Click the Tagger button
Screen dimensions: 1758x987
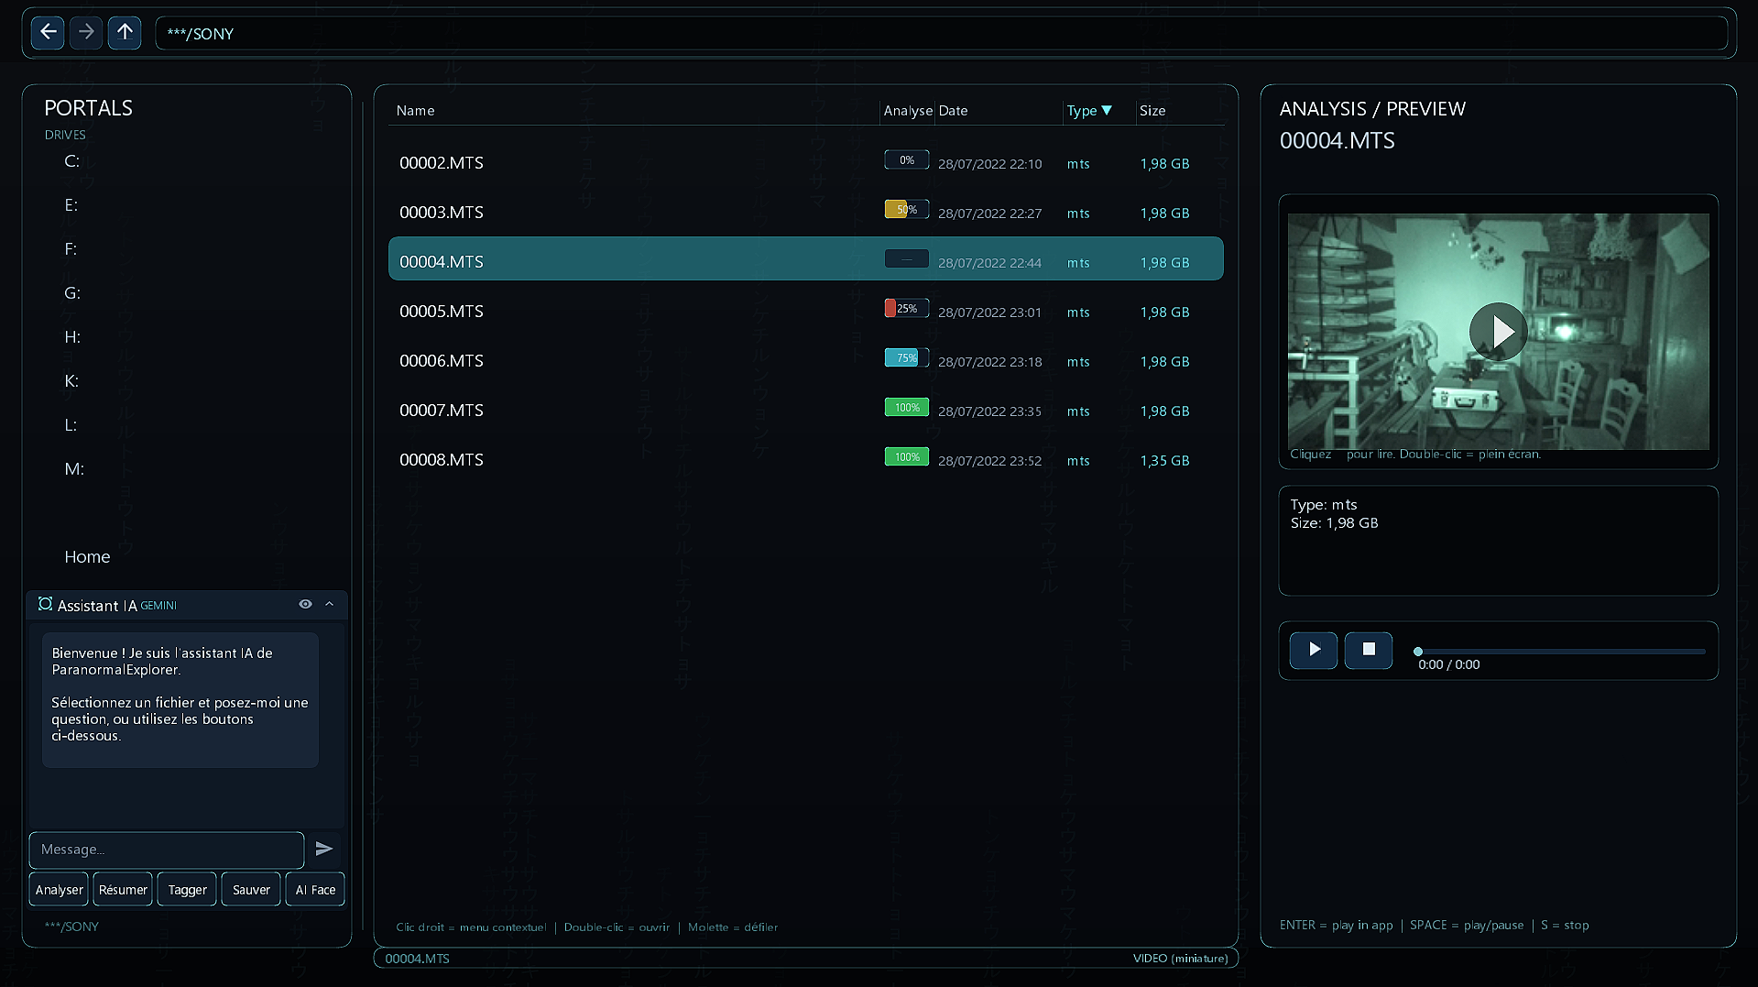(x=188, y=890)
